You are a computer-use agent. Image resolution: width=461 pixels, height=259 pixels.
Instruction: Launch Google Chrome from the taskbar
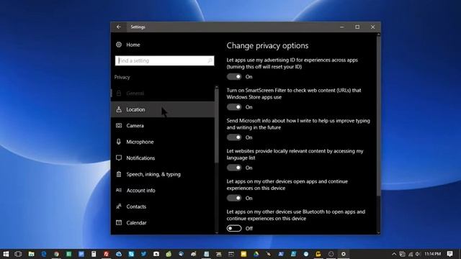click(x=56, y=254)
